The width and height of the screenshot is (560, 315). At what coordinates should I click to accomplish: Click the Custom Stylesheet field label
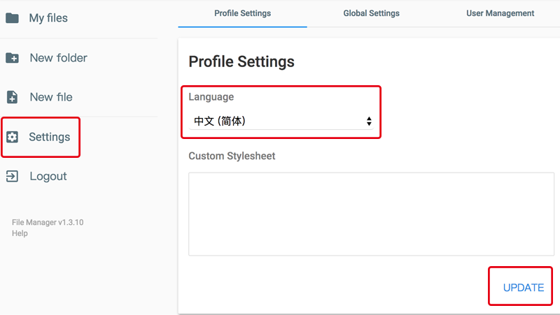[232, 156]
